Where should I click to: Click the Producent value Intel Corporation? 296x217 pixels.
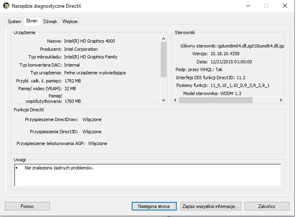click(x=81, y=49)
